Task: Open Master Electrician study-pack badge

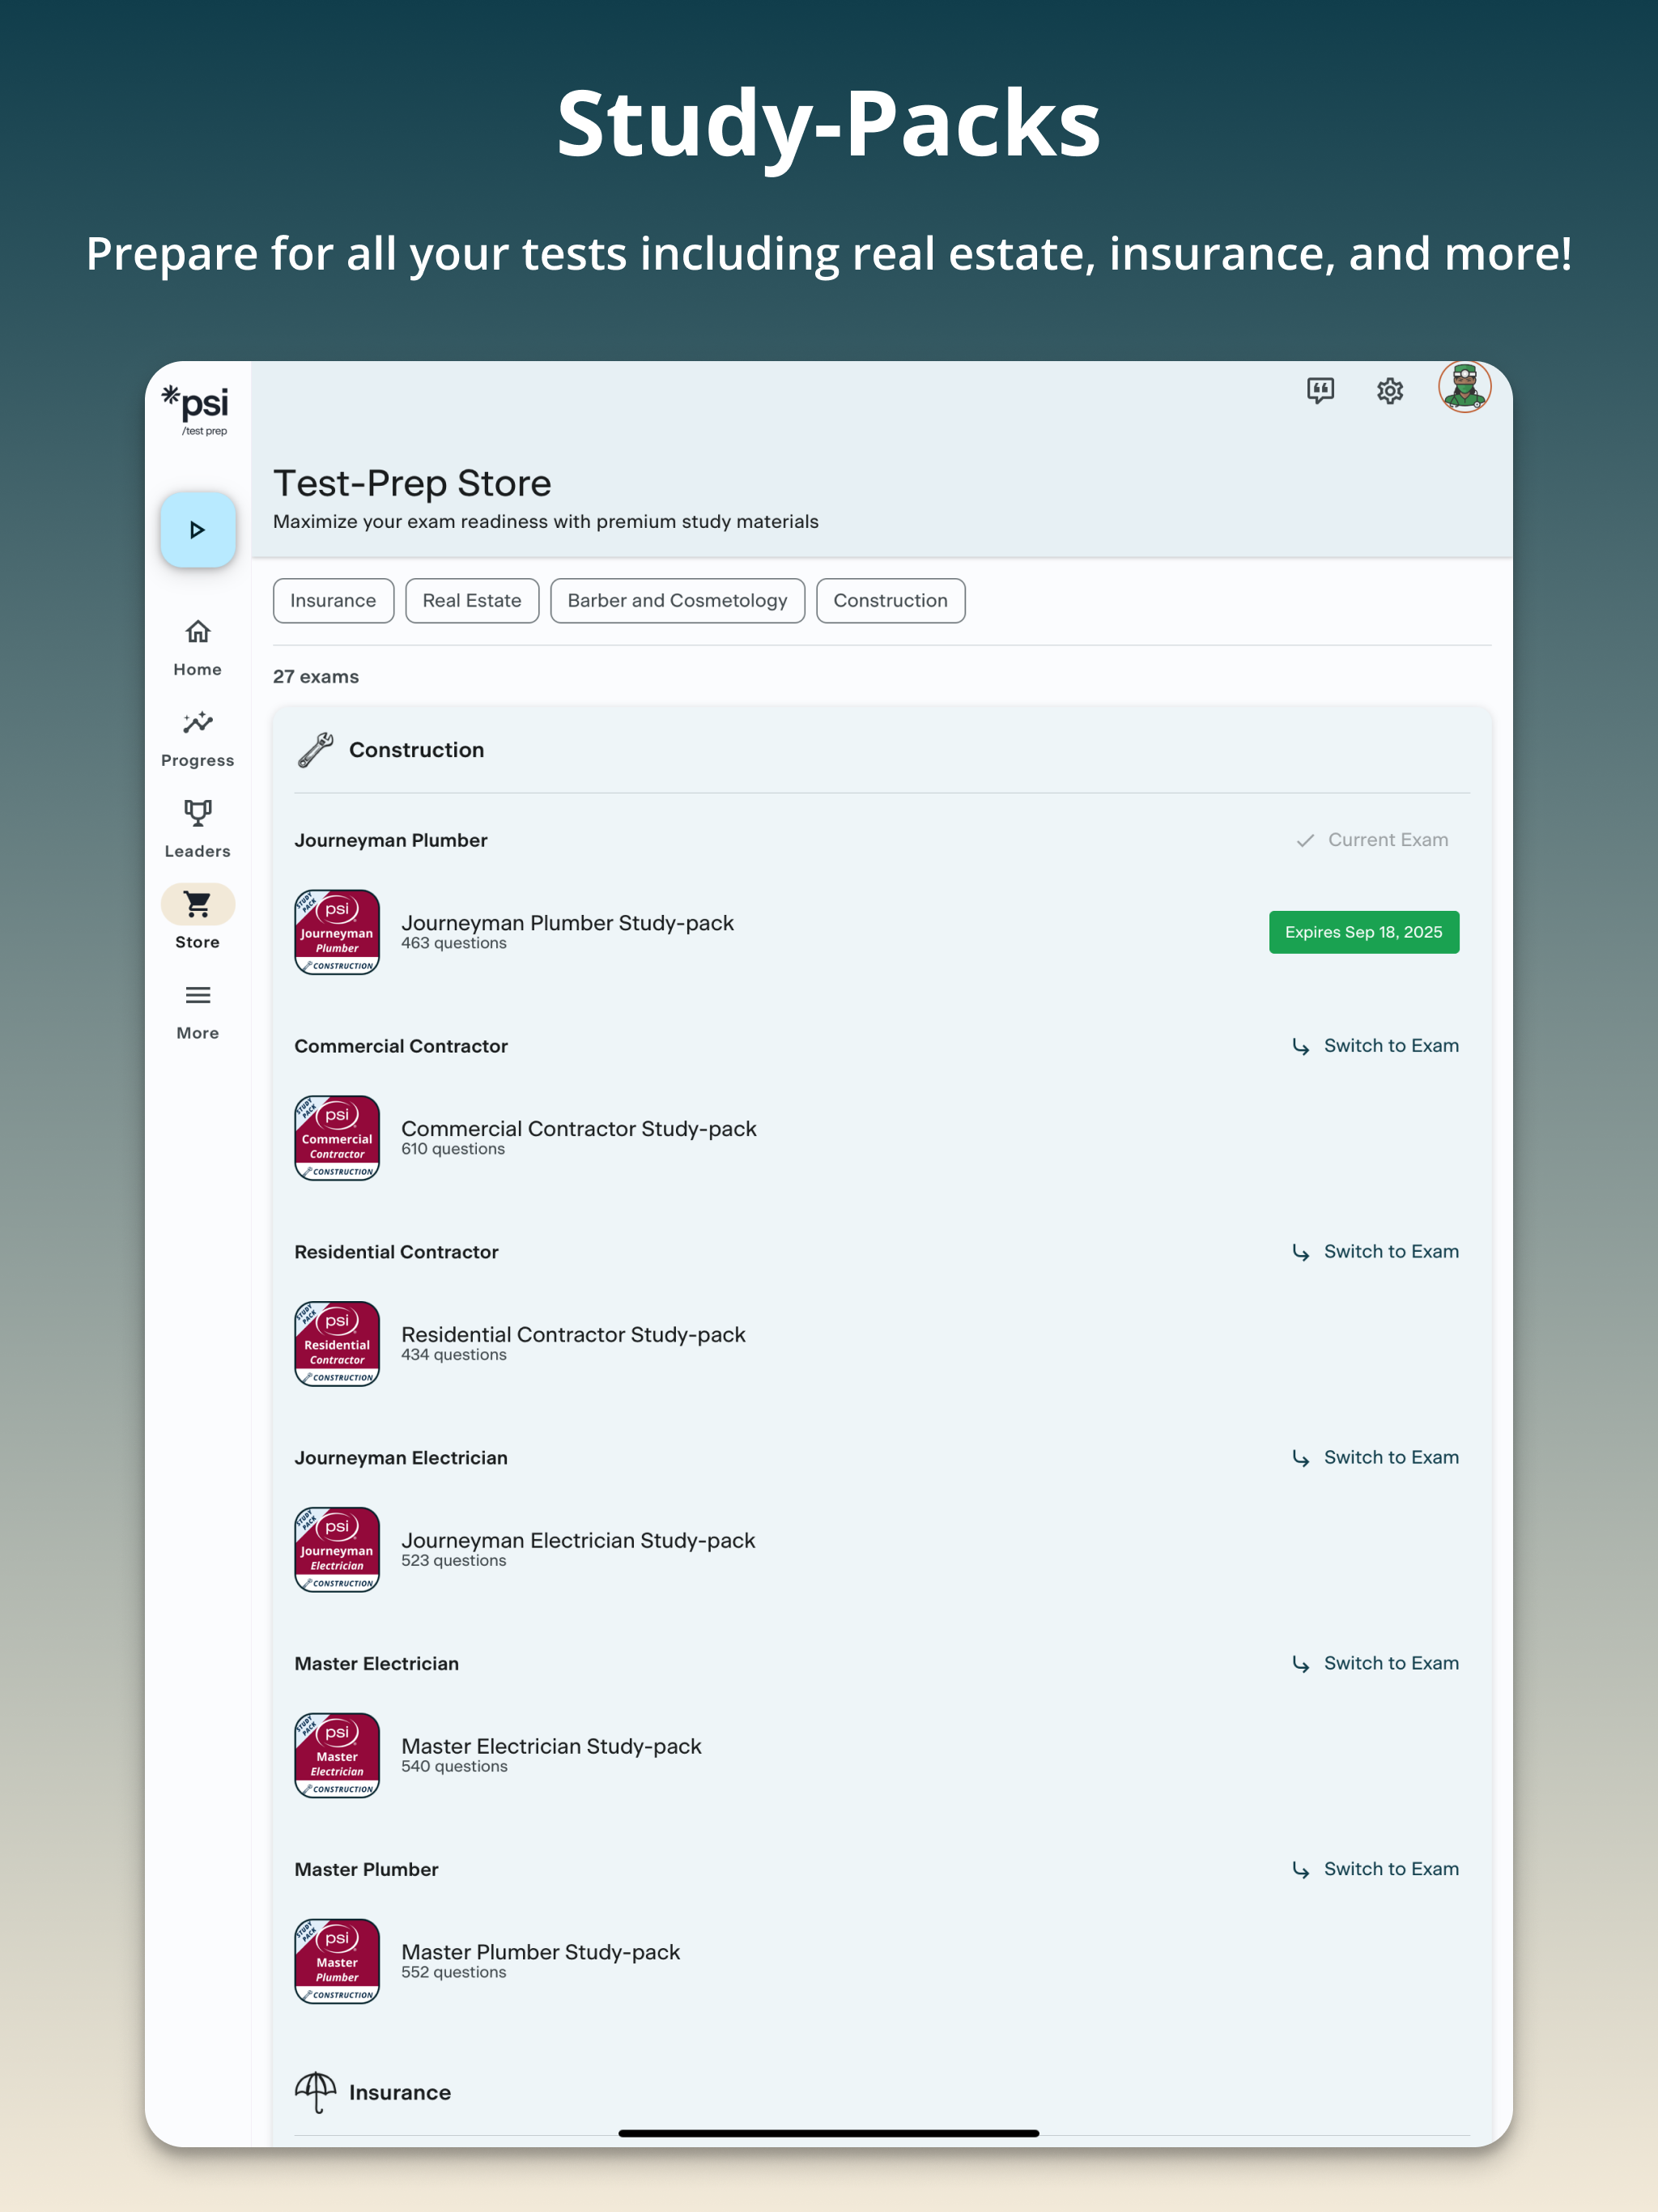Action: point(337,1756)
